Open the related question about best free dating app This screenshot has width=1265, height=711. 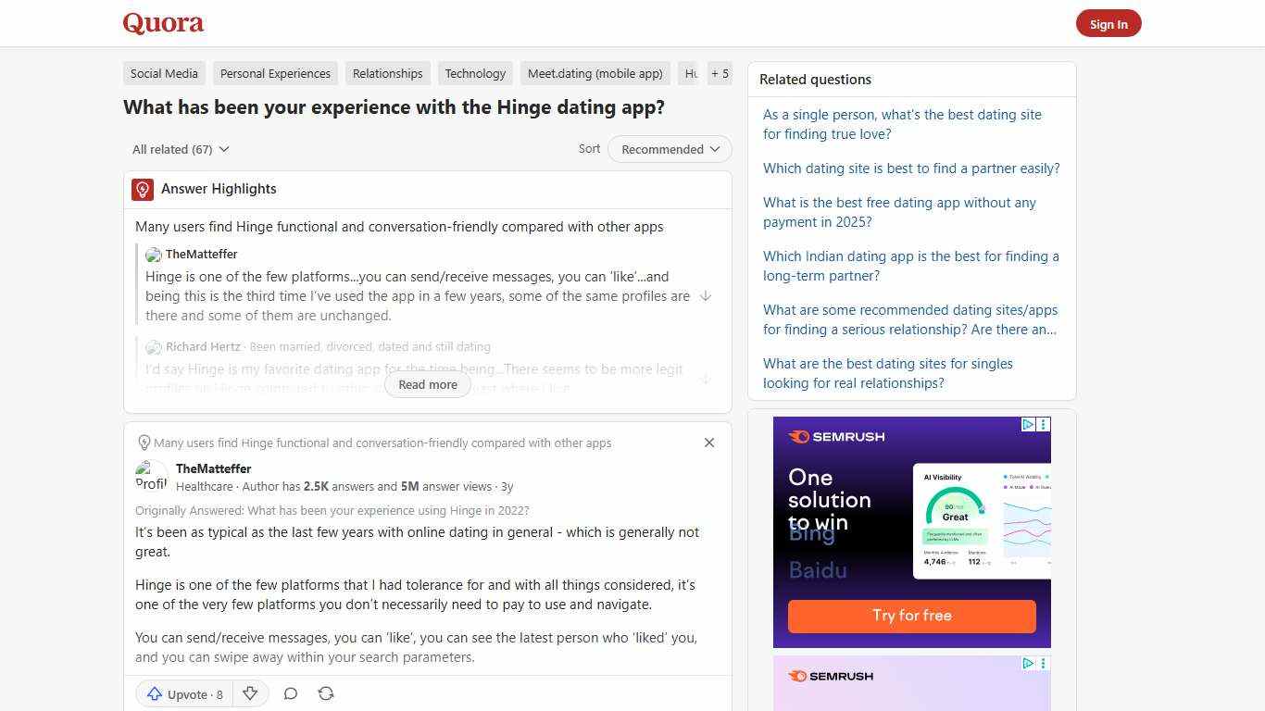click(899, 212)
